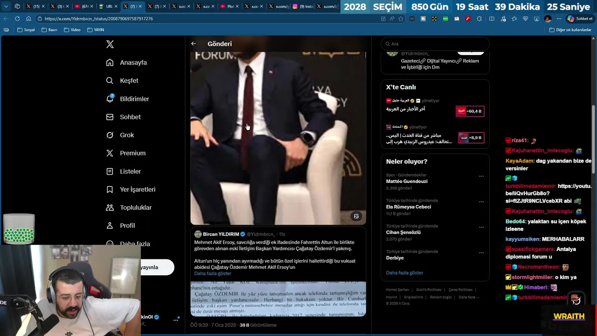The height and width of the screenshot is (336, 597).
Task: Open Premium in the sidebar
Action: click(x=125, y=153)
